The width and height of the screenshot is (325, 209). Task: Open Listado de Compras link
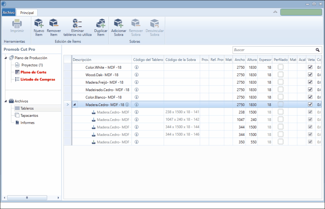tap(38, 79)
